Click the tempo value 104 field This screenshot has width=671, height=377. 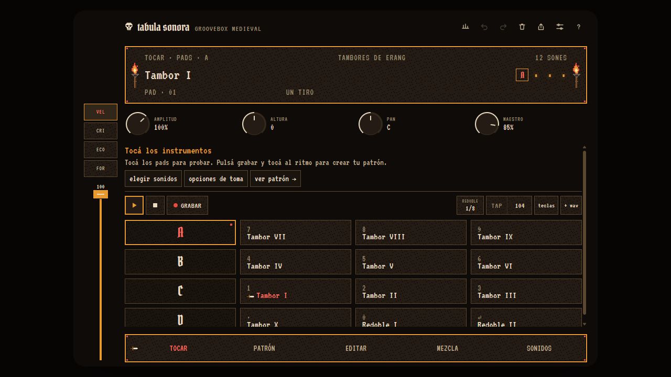click(x=520, y=205)
